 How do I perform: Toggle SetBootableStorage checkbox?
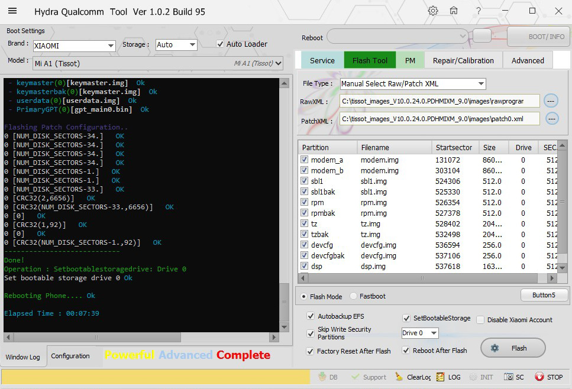(x=406, y=318)
